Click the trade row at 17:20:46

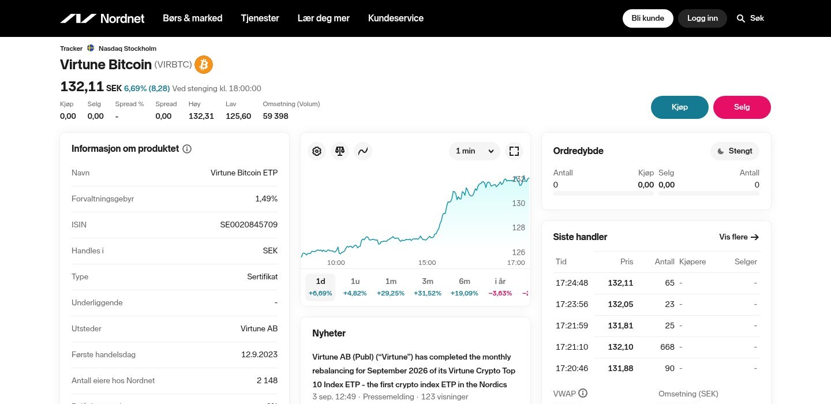pos(656,368)
